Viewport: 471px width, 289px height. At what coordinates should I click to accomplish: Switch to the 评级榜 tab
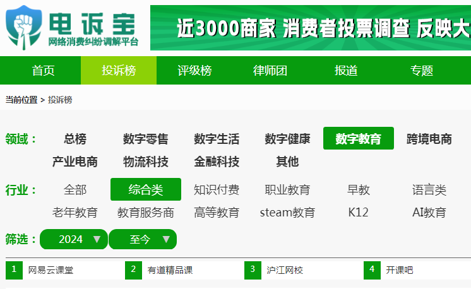point(194,71)
